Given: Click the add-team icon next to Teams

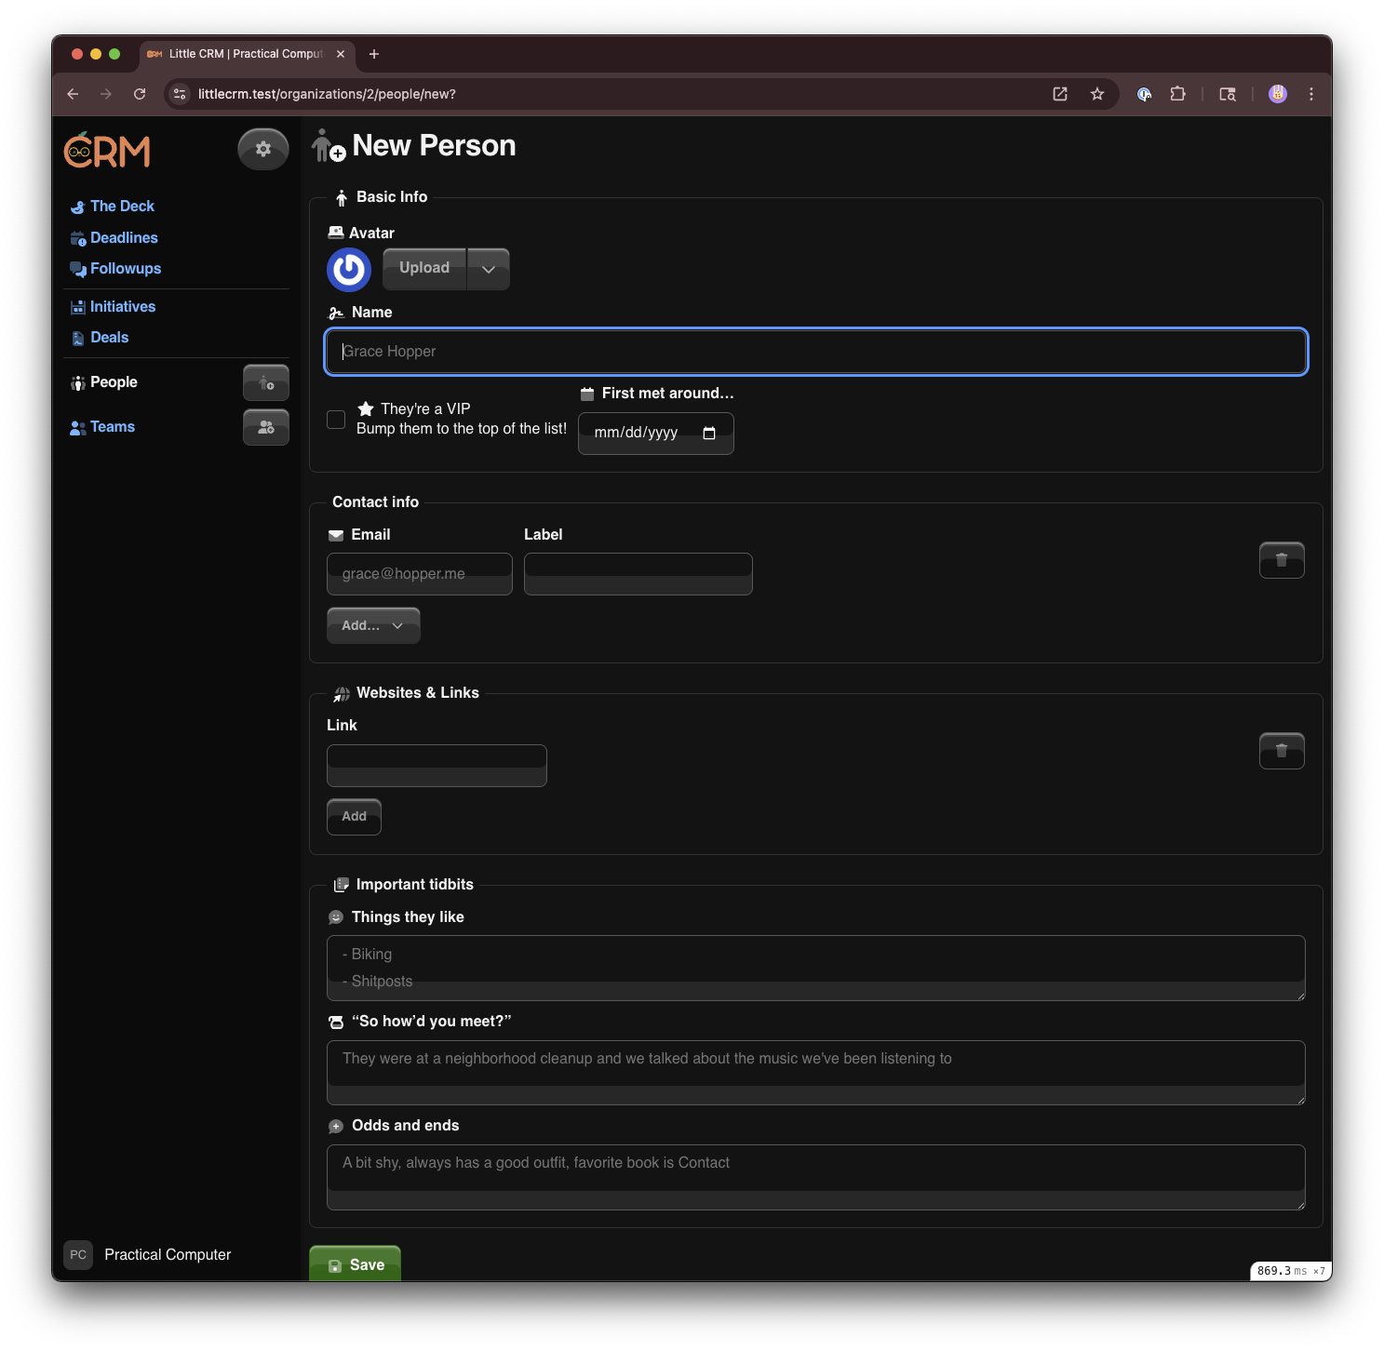Looking at the screenshot, I should (x=265, y=427).
